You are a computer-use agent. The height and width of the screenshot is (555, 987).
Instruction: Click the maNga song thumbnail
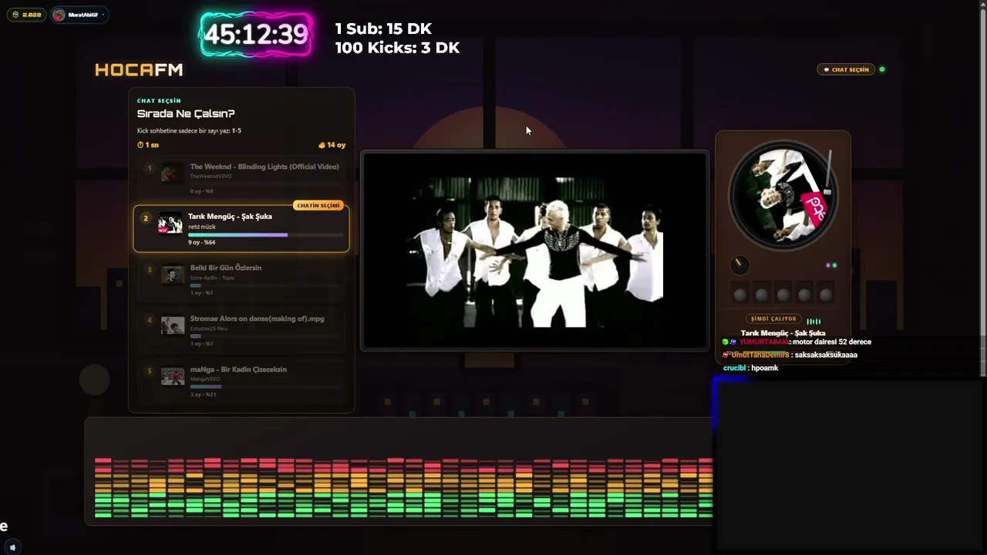[x=173, y=376]
